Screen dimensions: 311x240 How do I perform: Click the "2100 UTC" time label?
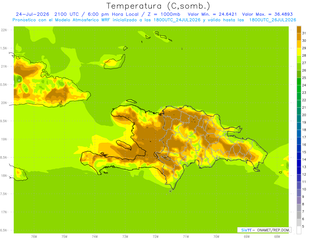tap(67, 14)
